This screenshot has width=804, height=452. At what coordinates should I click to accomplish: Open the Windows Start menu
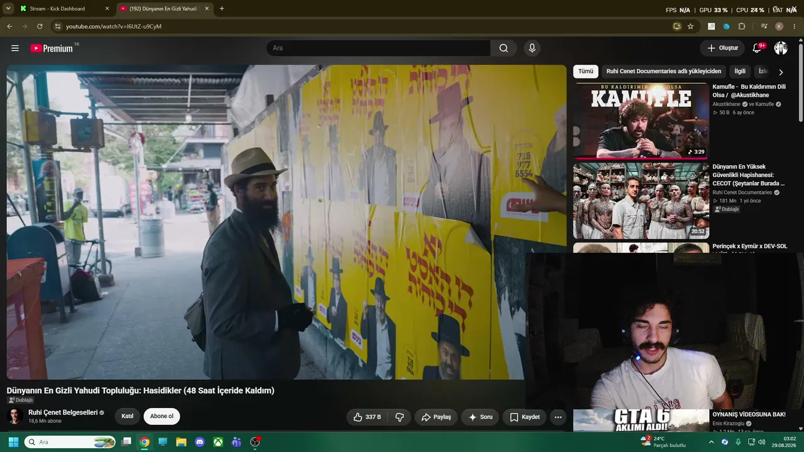[x=13, y=442]
